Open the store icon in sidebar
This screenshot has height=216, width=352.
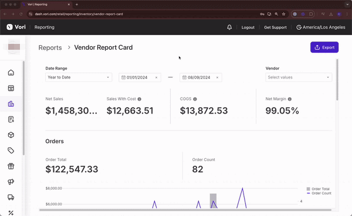[x=11, y=88]
